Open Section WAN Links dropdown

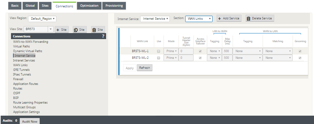pyautogui.click(x=199, y=19)
